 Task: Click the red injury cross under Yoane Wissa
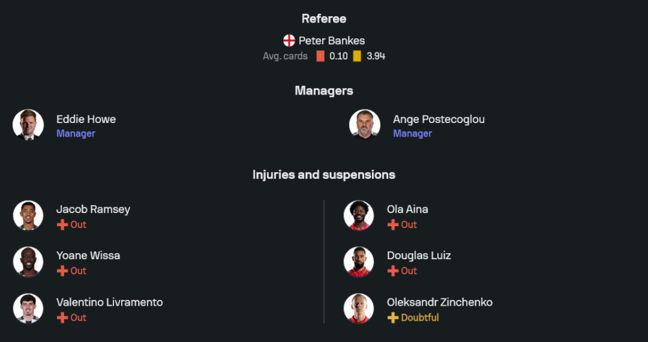(x=62, y=271)
